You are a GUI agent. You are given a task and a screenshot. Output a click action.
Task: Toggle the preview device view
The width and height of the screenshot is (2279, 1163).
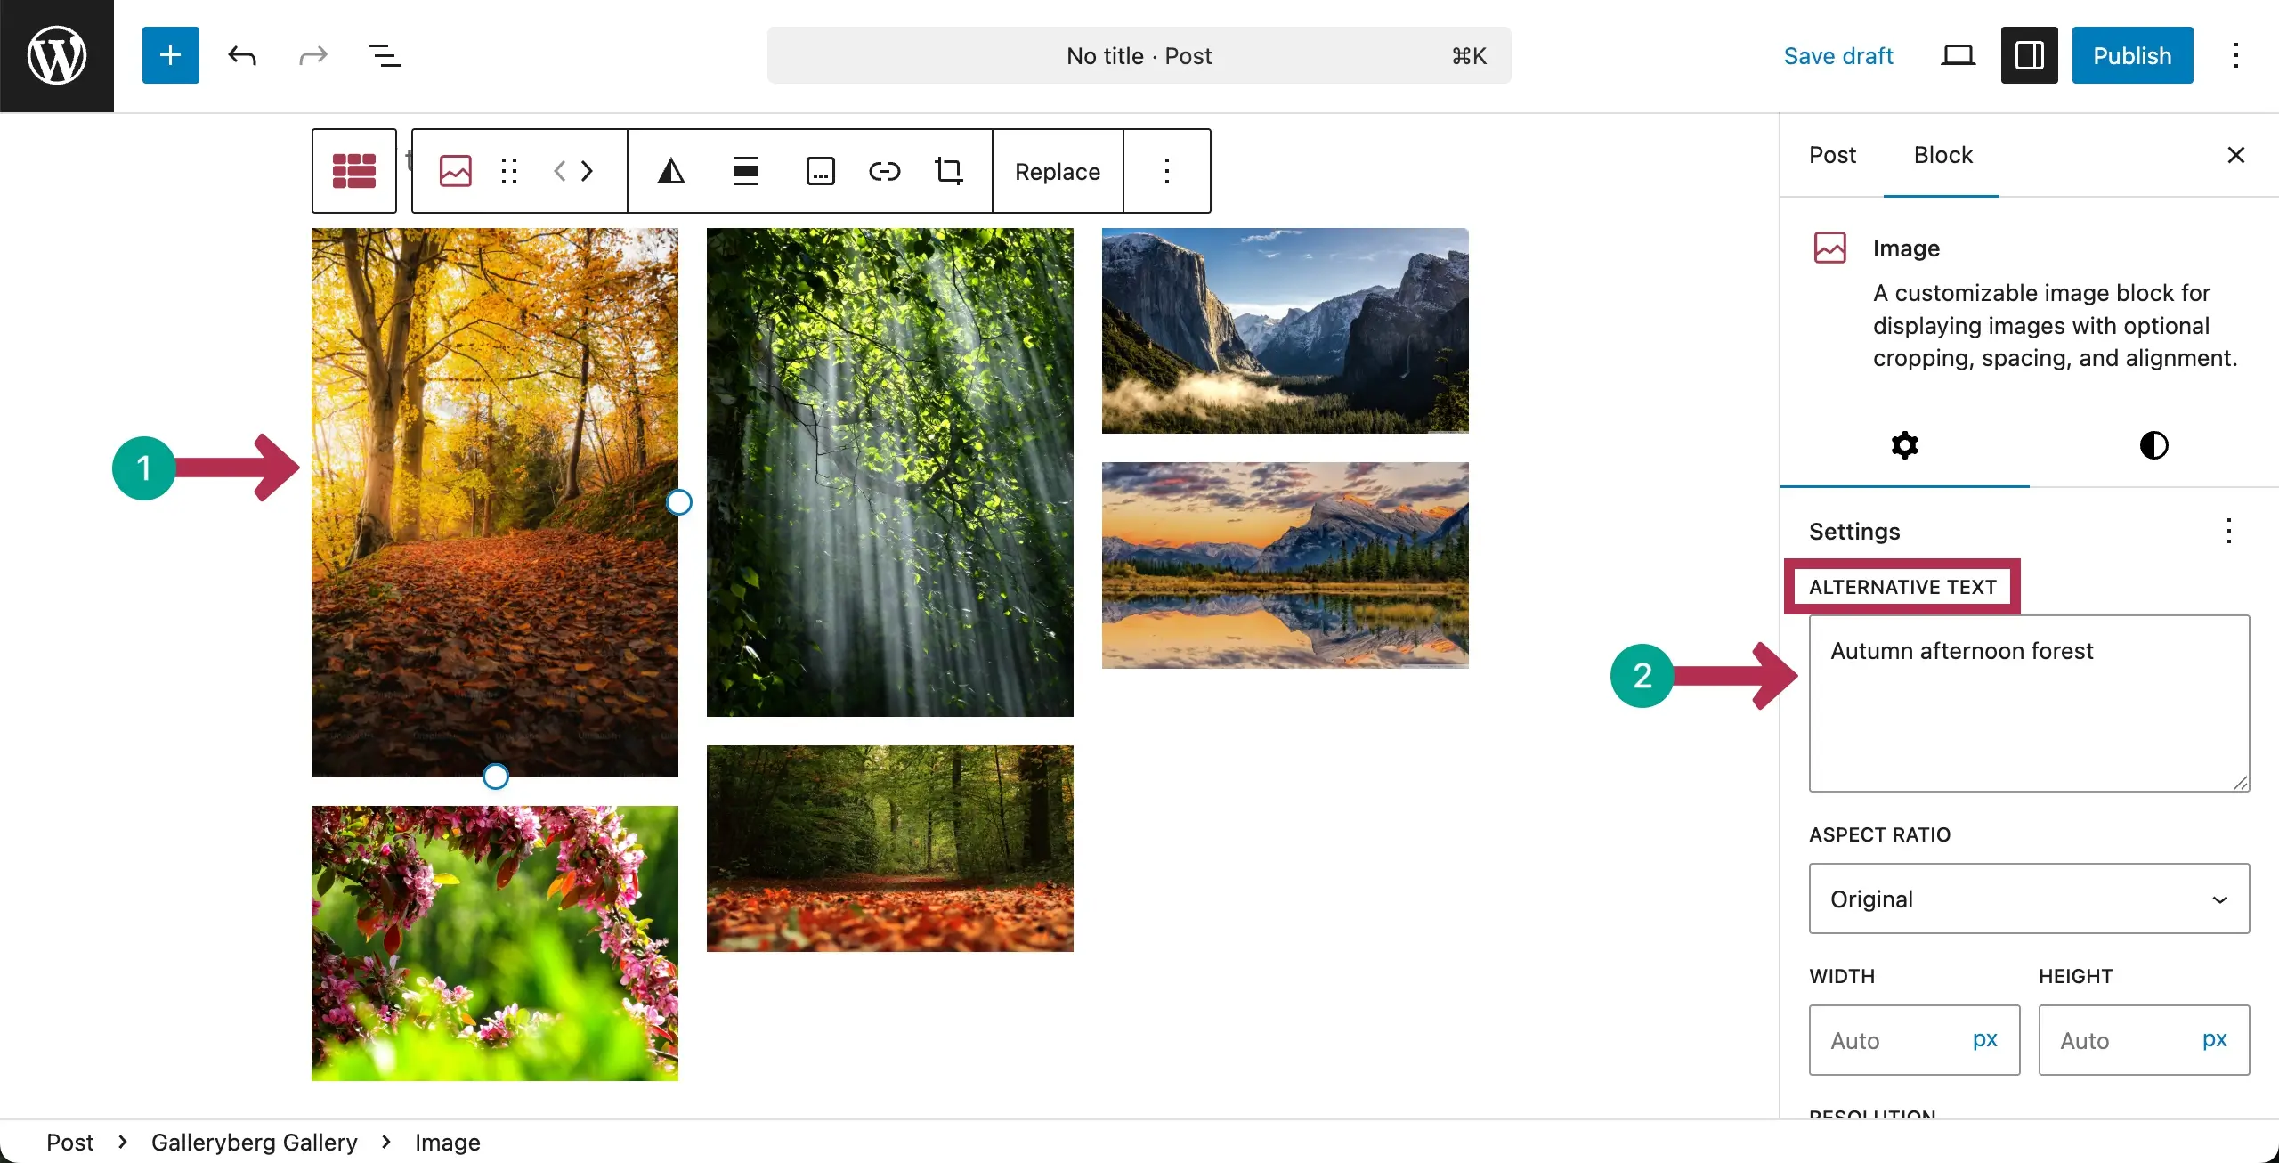(1957, 54)
